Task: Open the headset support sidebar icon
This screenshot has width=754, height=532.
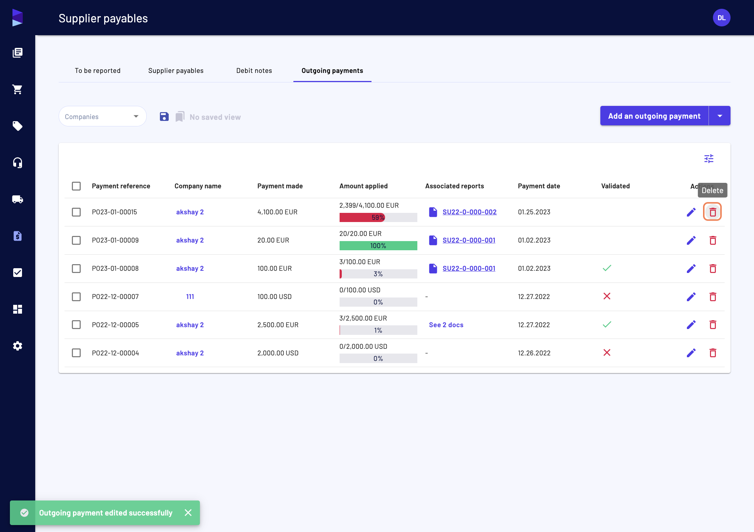Action: coord(18,163)
